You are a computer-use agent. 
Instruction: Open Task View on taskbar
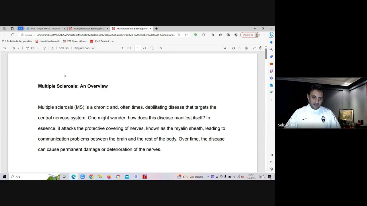[65, 177]
